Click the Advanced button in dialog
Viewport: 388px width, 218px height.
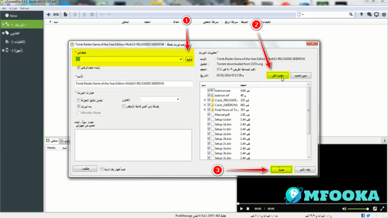click(85, 169)
